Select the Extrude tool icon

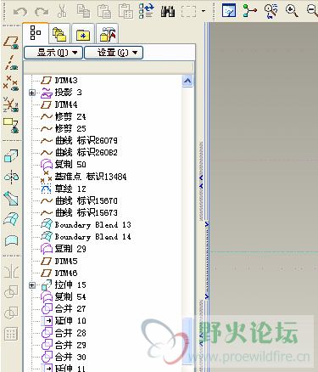[11, 156]
